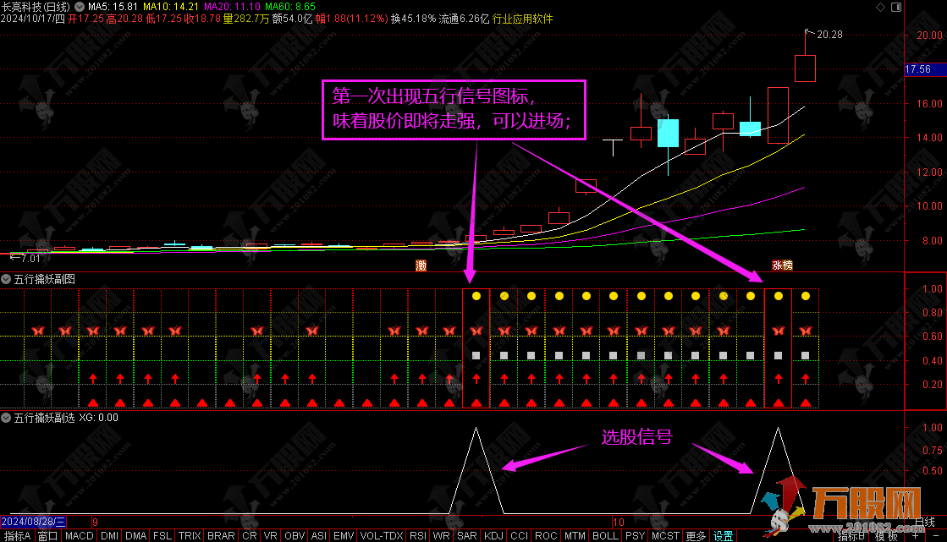Switch indicator to DMI
This screenshot has height=542, width=947.
pyautogui.click(x=109, y=536)
